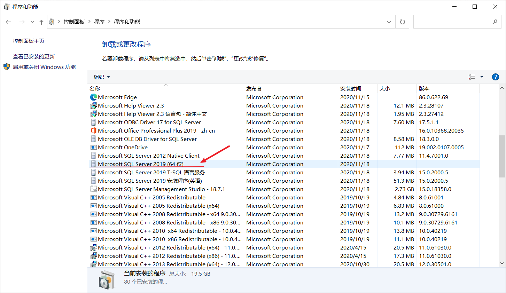This screenshot has width=506, height=293.
Task: Click the 112 MB size value
Action: pyautogui.click(x=404, y=147)
